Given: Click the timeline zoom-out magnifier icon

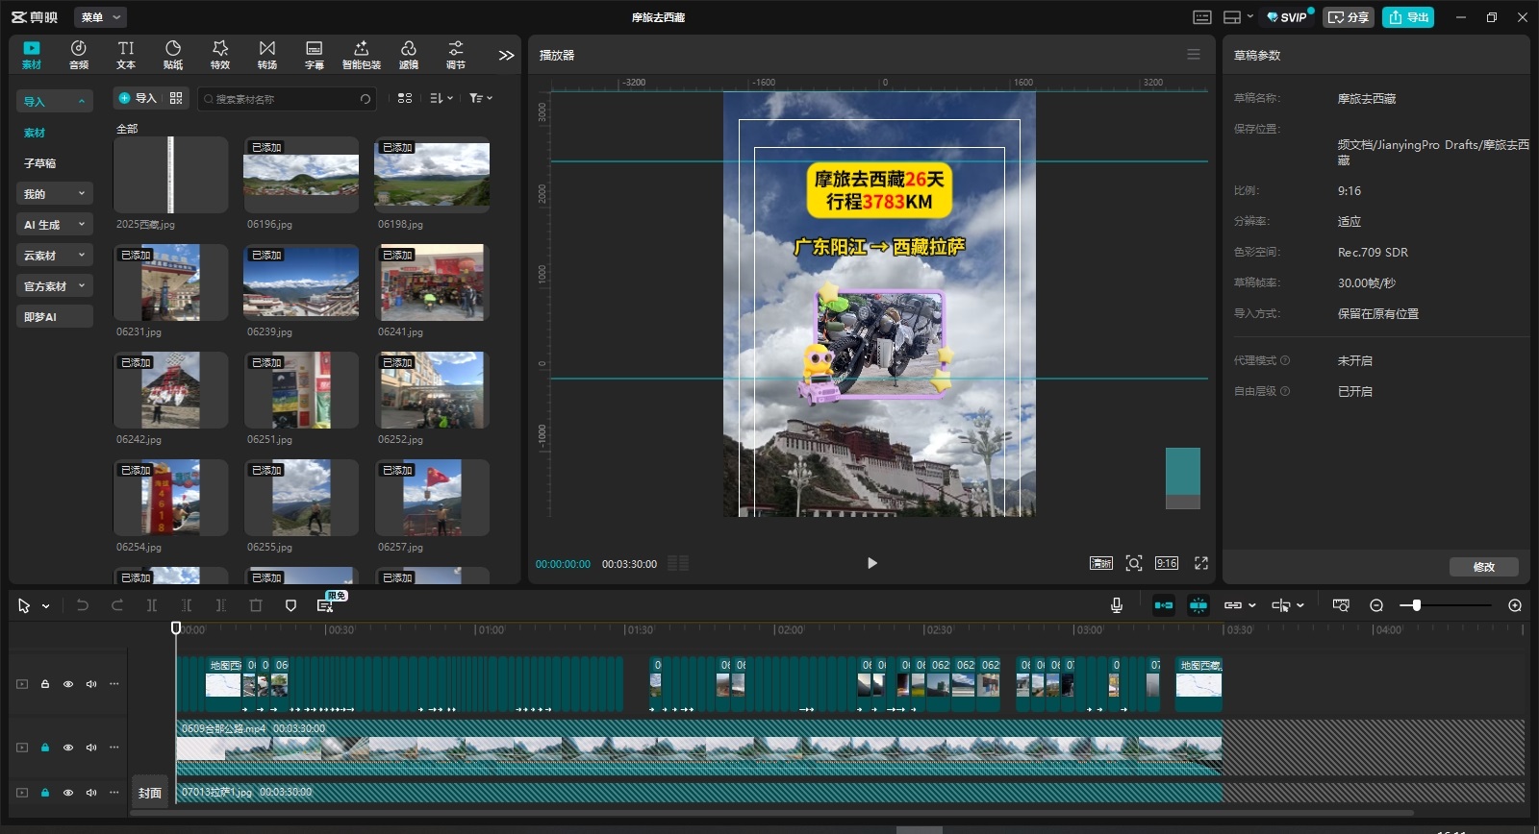Looking at the screenshot, I should [1376, 605].
